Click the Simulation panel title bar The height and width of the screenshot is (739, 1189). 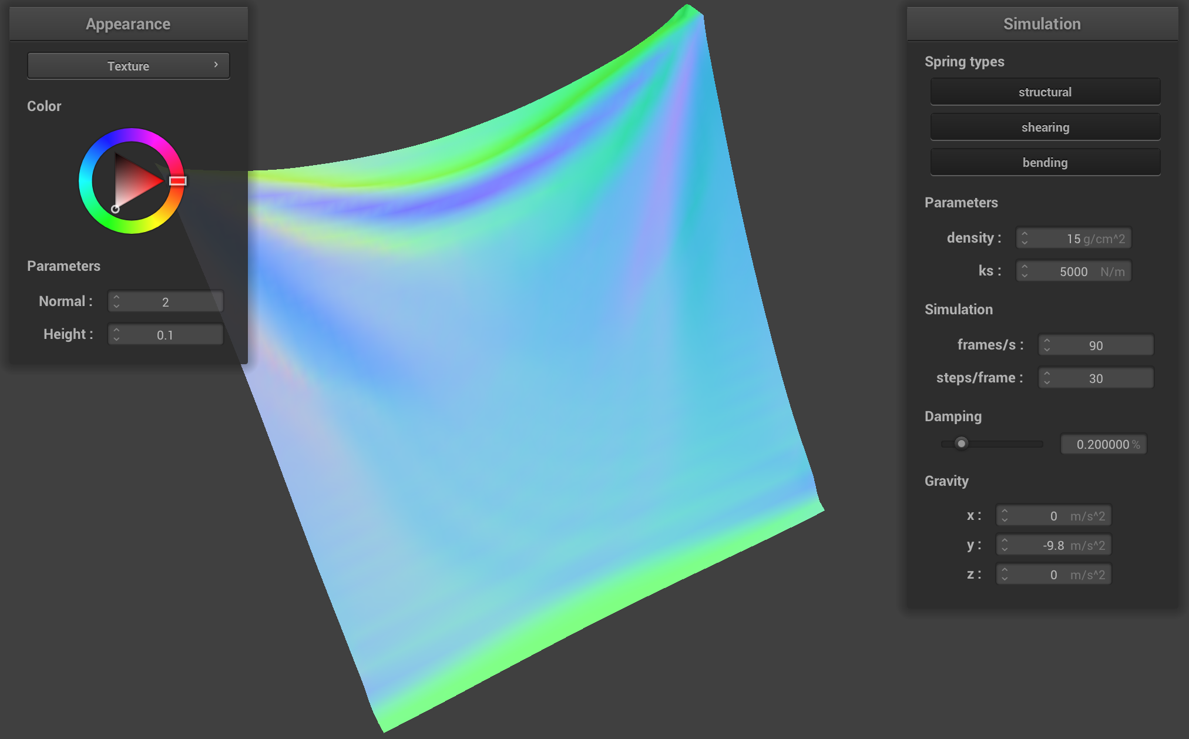[x=1042, y=24]
